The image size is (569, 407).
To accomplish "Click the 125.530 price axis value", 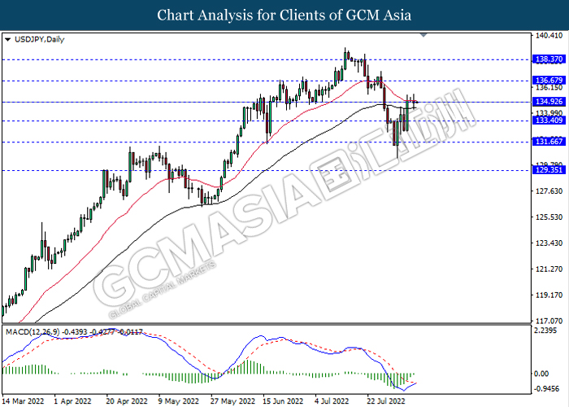I will pyautogui.click(x=549, y=217).
